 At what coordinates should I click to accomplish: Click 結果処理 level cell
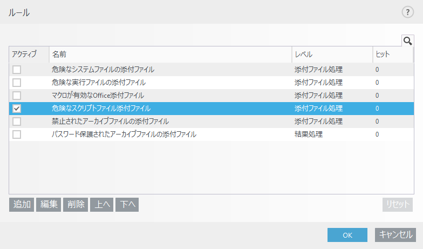coord(309,134)
